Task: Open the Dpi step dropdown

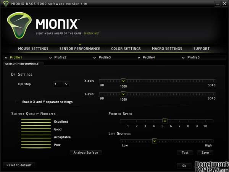Action: [66, 84]
